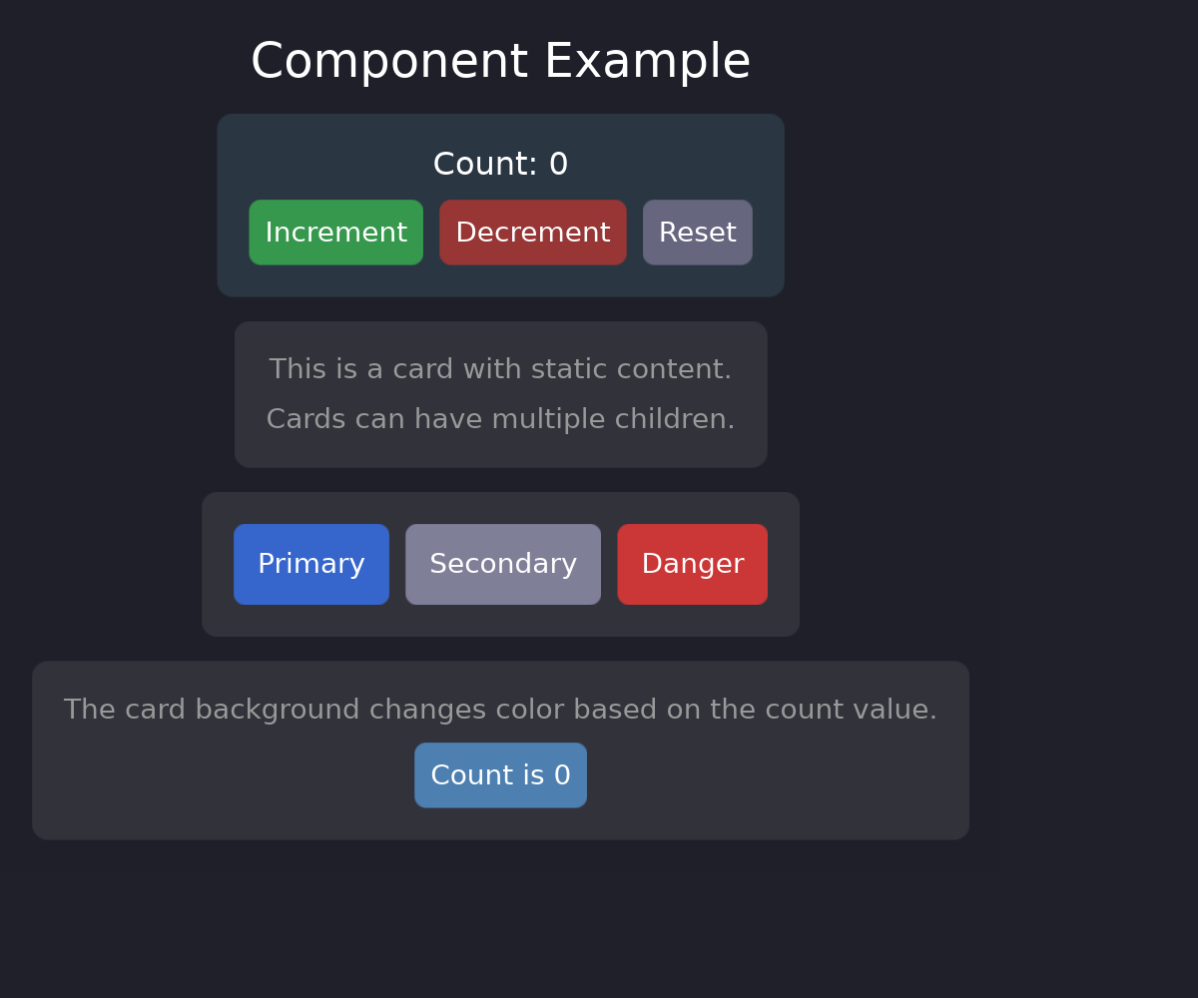Select the Secondary button
1198x998 pixels.
(502, 564)
